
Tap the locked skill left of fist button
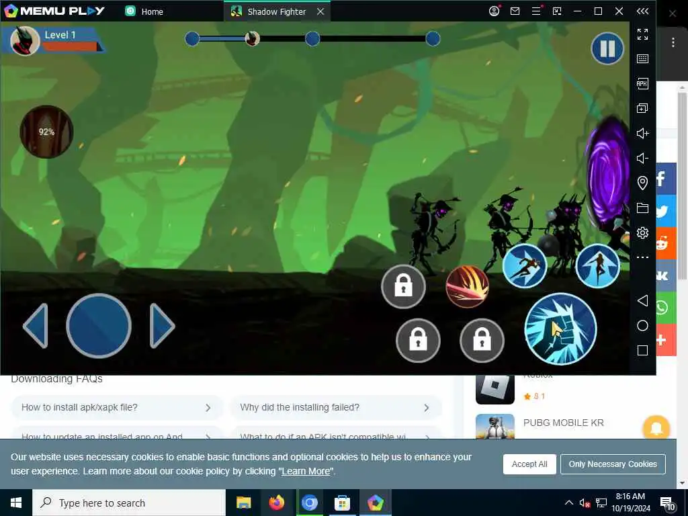482,341
